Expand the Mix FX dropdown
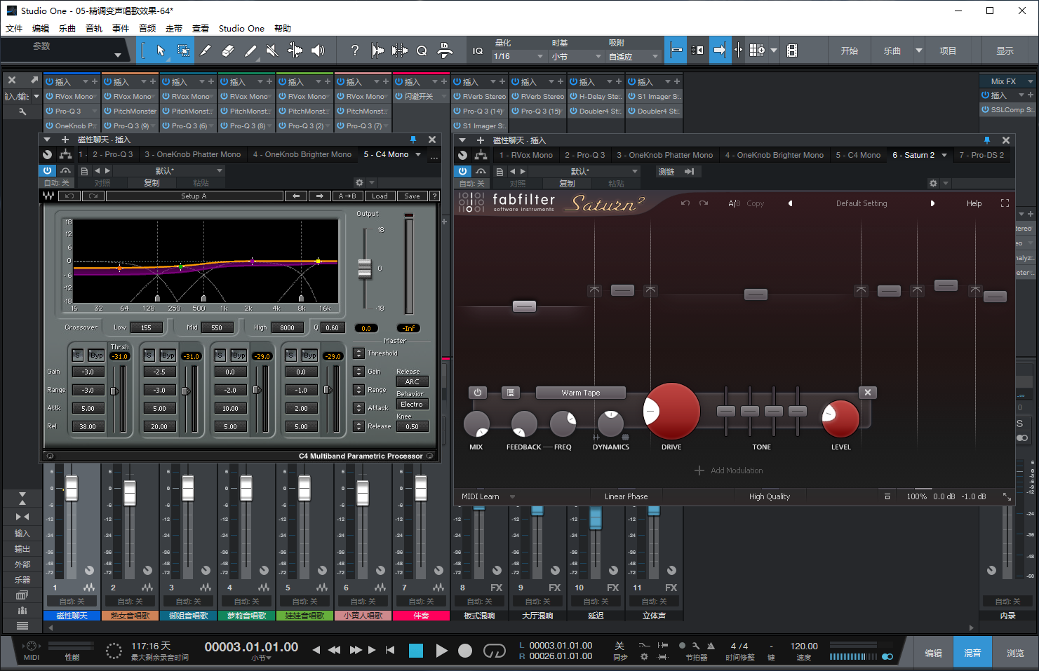 point(1031,81)
